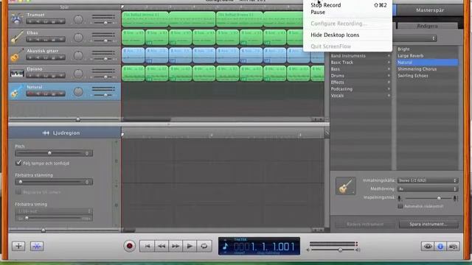Click the note icon in LCD display
472x265 pixels.
[225, 247]
